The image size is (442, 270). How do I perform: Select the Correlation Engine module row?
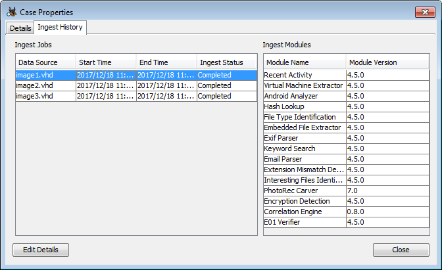(x=347, y=212)
